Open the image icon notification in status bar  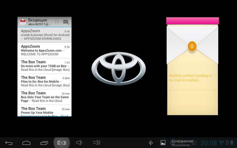[x=163, y=143]
